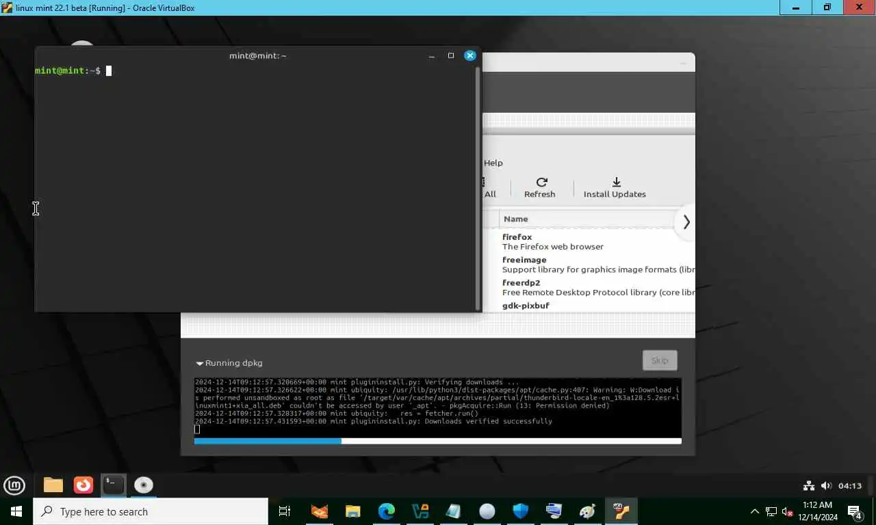Image resolution: width=876 pixels, height=525 pixels.
Task: Click the muted speaker icon in Windows tray
Action: [x=787, y=511]
